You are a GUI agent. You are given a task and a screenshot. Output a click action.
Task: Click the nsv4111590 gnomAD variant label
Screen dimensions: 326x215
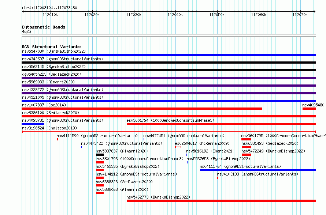point(97,136)
